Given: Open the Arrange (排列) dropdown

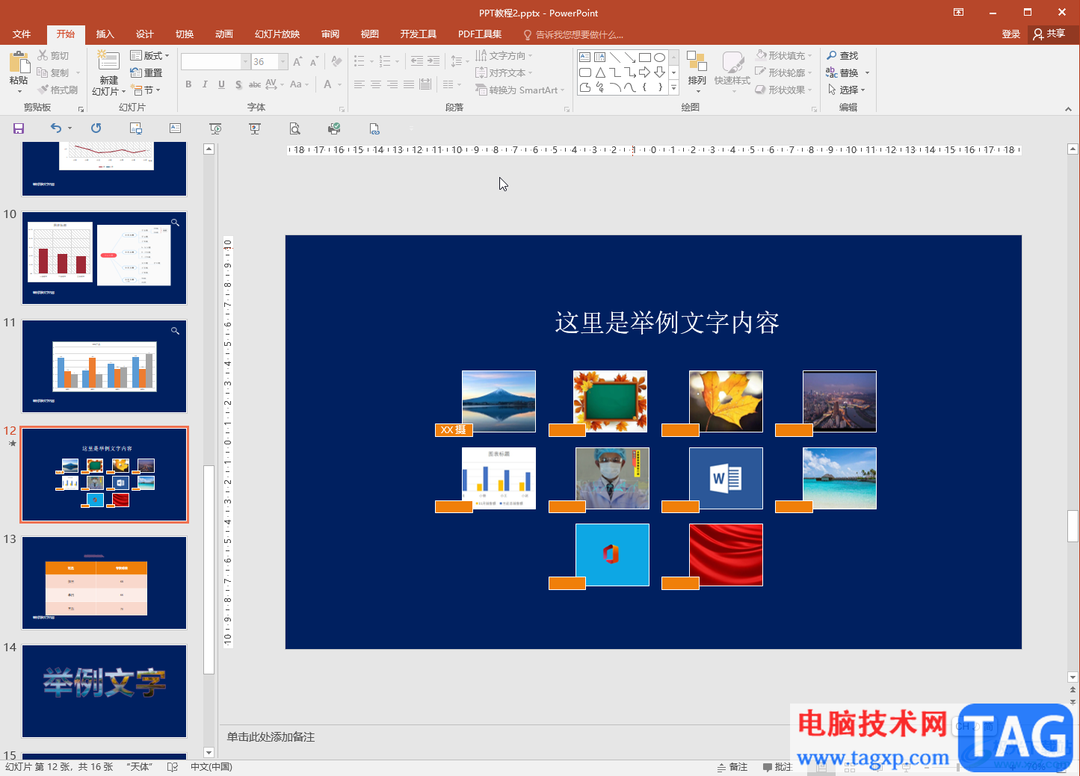Looking at the screenshot, I should [697, 72].
